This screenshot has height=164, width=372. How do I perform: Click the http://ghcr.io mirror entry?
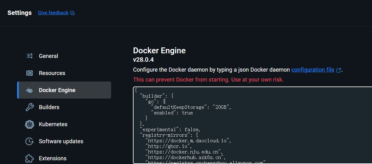(169, 147)
